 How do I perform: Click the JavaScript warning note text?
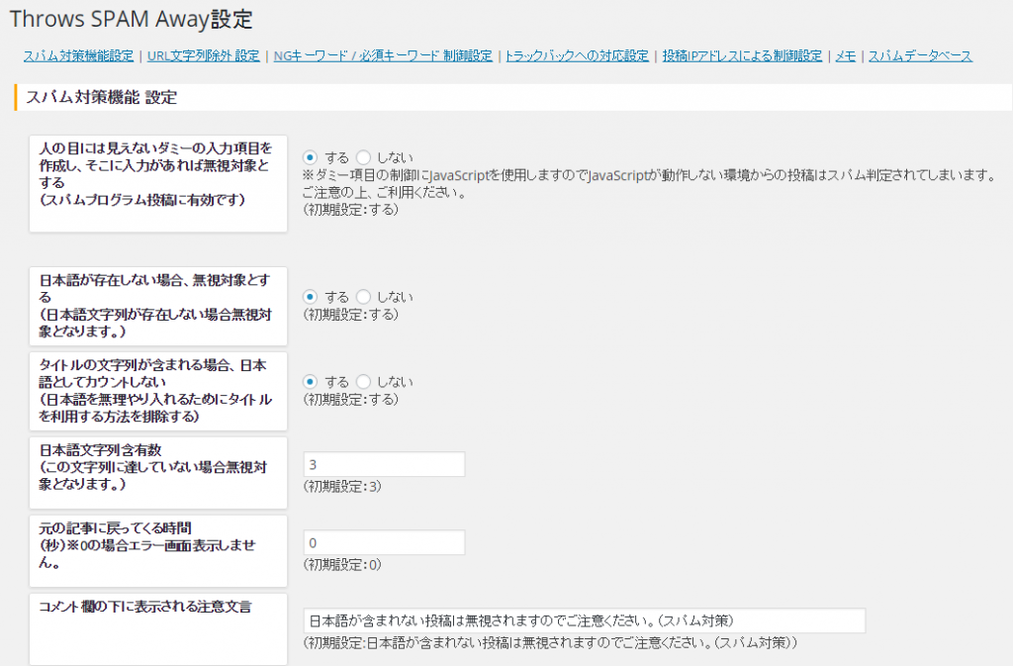tap(649, 183)
